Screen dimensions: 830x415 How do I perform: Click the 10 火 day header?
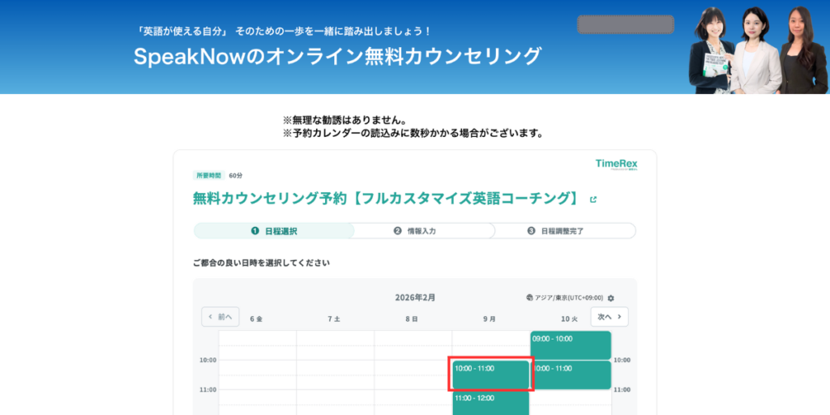(569, 319)
